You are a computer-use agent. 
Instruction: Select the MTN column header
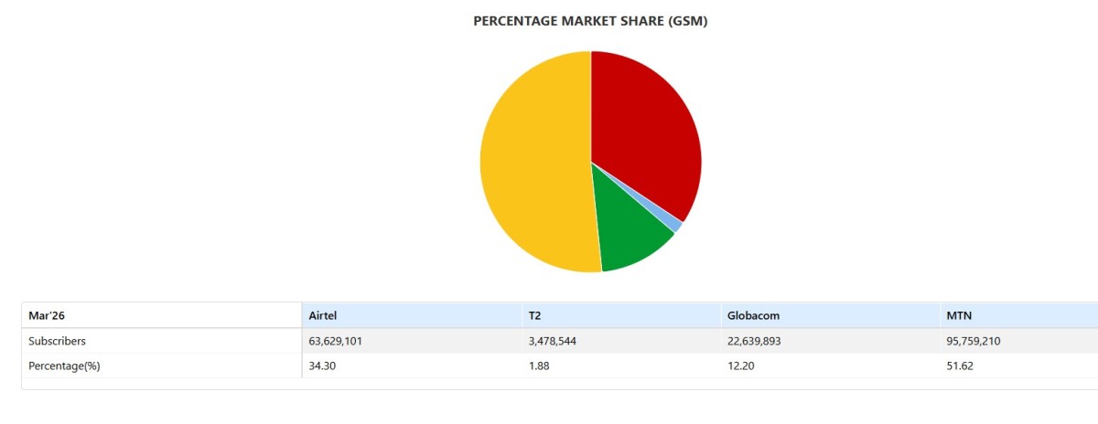click(1018, 315)
